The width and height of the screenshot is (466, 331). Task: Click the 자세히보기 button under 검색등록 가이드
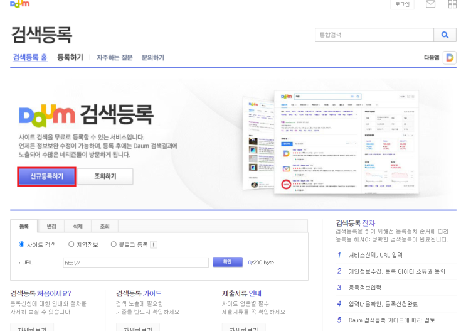[138, 327]
